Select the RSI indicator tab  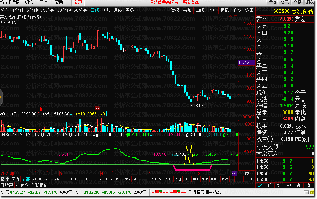(x=153, y=179)
